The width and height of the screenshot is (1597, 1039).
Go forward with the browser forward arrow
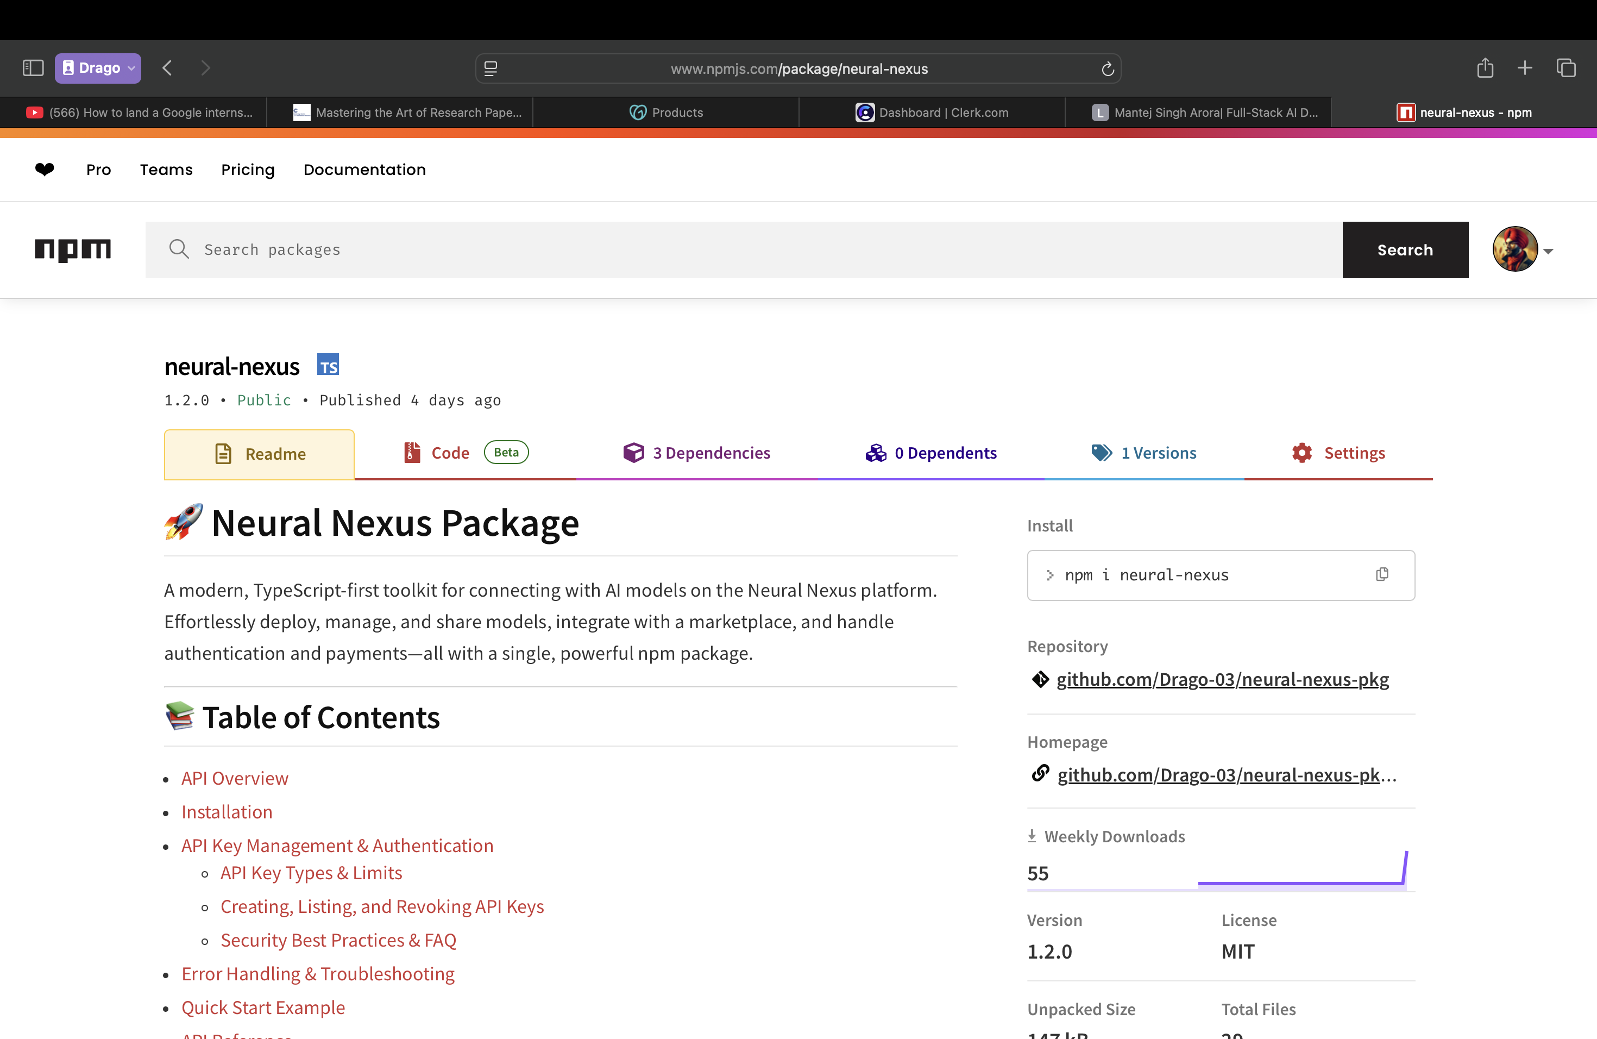click(205, 68)
